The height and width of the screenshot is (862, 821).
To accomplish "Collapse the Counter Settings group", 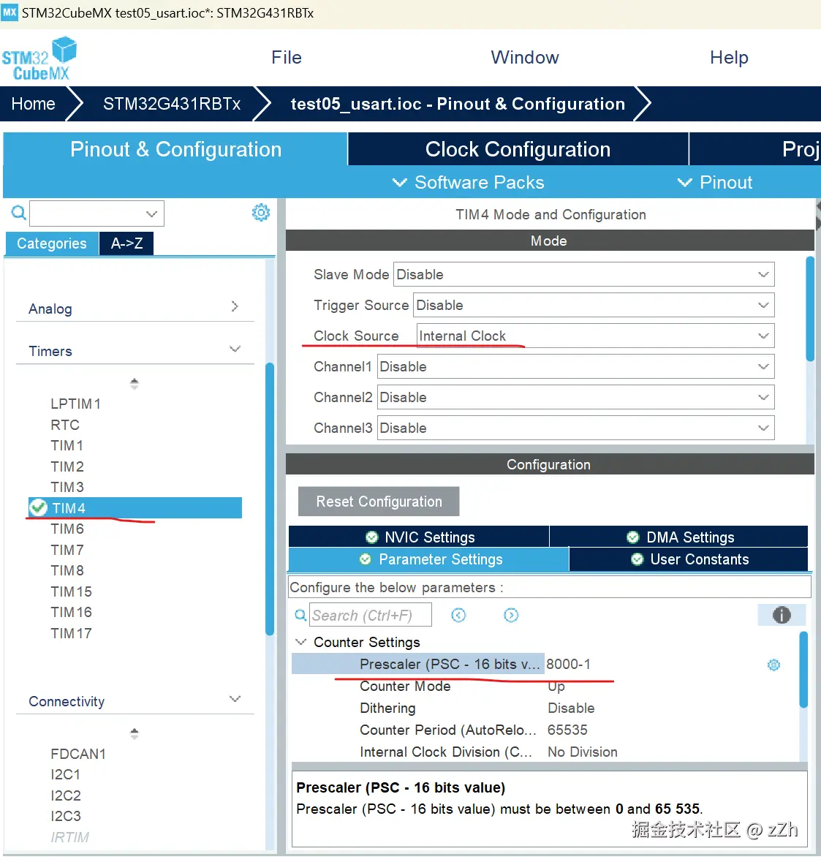I will 300,642.
